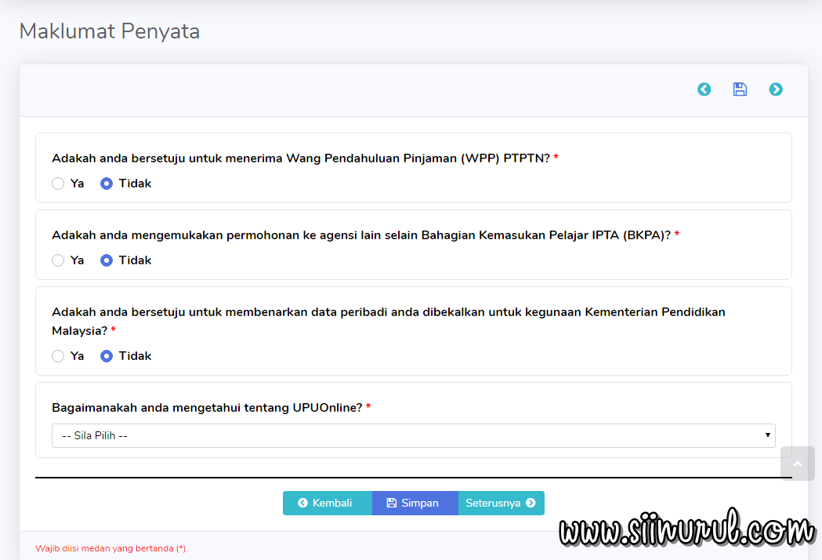Select Tidak for WPP PTPTN question
822x560 pixels.
[x=107, y=184]
